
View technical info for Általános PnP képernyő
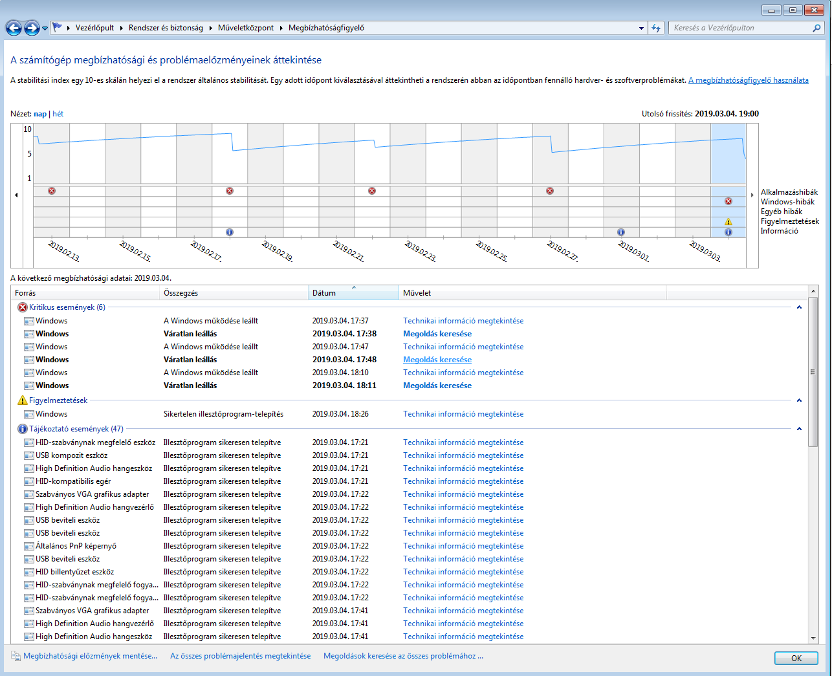click(463, 546)
